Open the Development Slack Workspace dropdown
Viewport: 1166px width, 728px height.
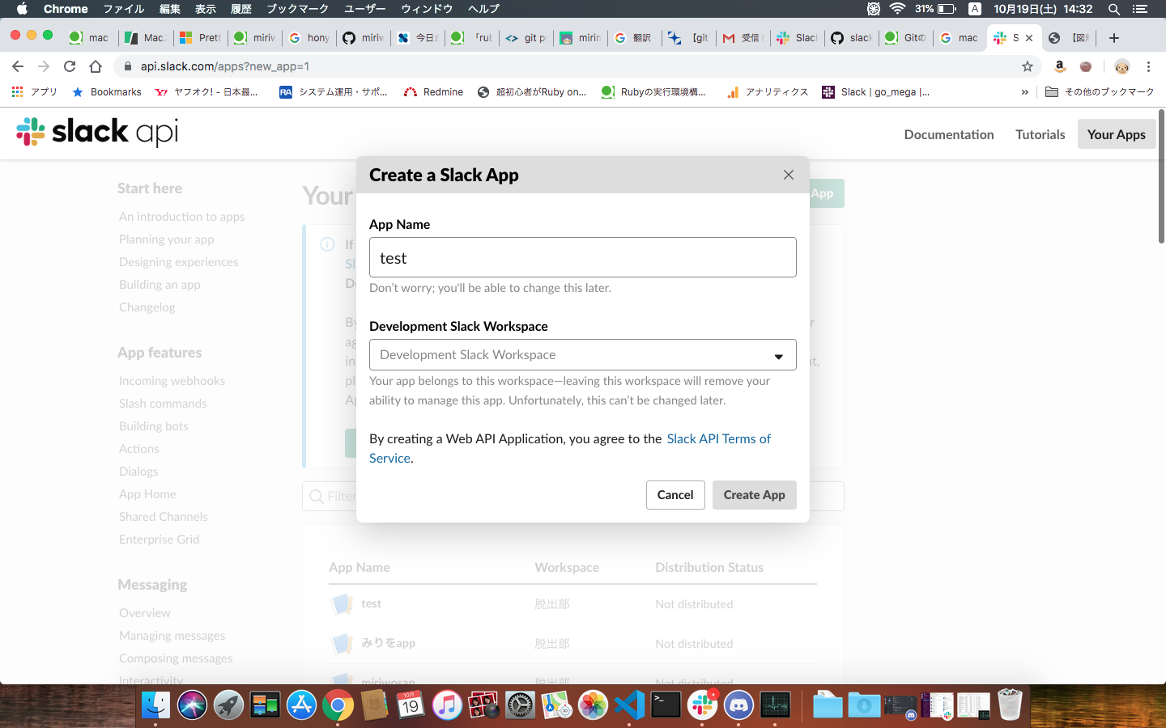pyautogui.click(x=583, y=354)
